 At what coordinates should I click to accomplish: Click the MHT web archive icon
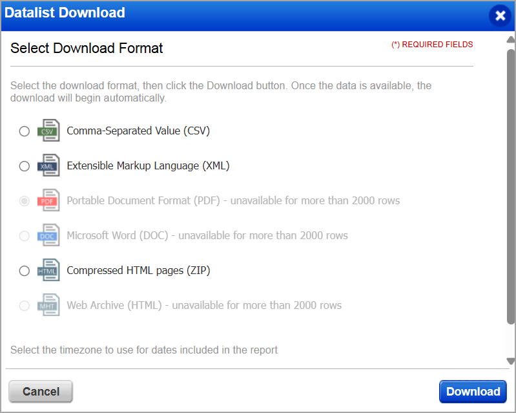(48, 305)
